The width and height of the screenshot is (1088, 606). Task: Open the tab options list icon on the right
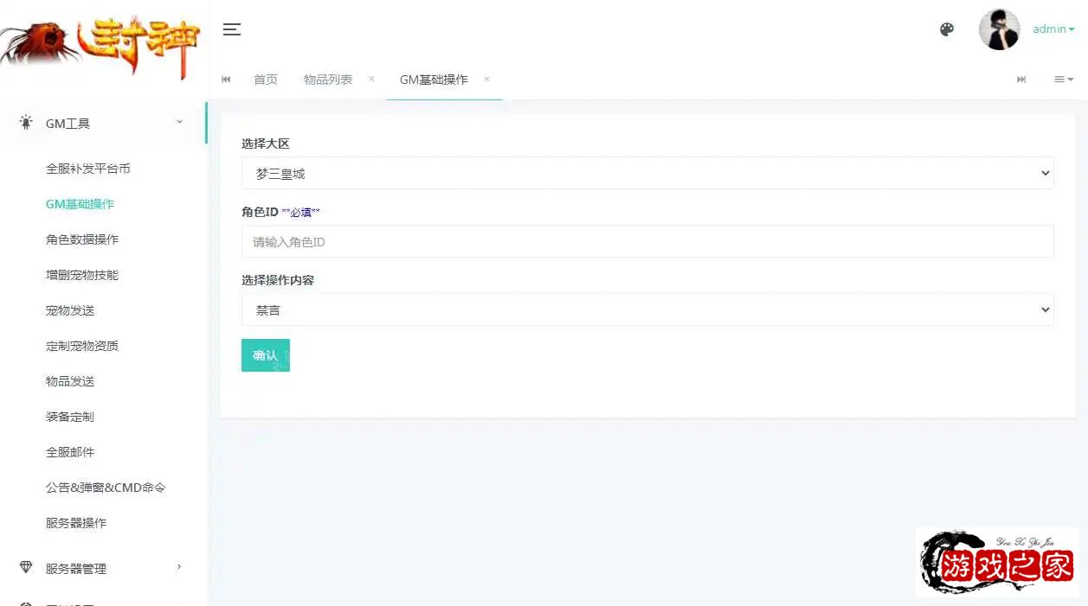1063,79
